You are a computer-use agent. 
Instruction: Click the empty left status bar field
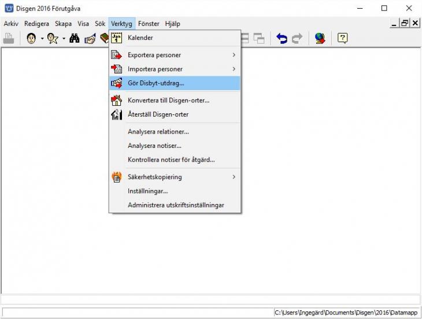[x=138, y=313]
